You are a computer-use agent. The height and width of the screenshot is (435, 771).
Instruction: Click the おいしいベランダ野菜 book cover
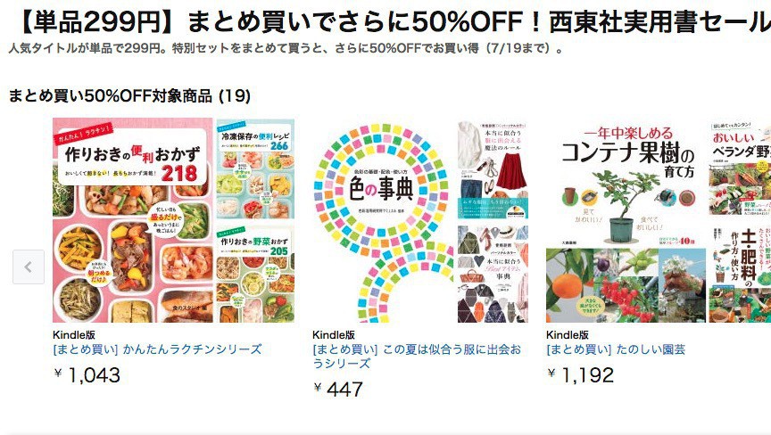pos(740,169)
